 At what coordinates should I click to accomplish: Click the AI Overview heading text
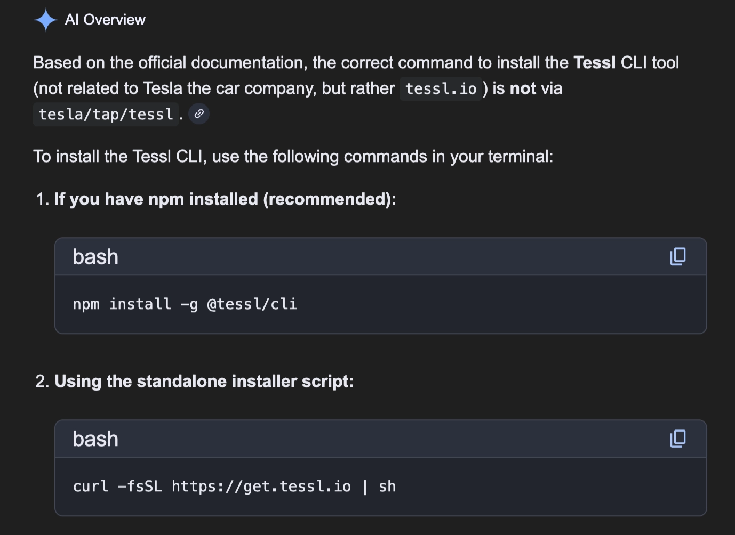pyautogui.click(x=105, y=20)
